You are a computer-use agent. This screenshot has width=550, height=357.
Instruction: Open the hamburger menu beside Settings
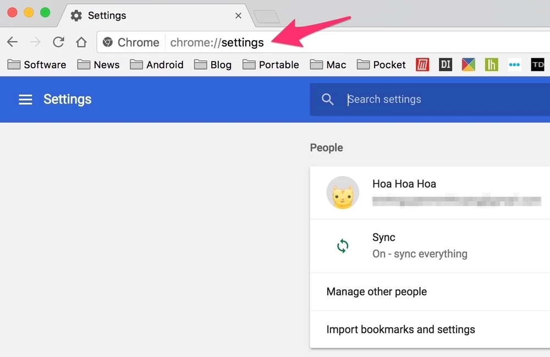(x=25, y=100)
